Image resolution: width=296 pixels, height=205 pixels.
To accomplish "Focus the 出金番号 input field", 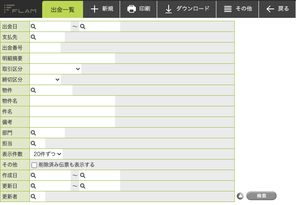I will point(45,48).
